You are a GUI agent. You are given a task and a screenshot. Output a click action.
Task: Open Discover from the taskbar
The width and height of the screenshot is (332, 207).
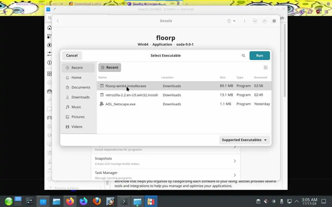tap(43, 201)
